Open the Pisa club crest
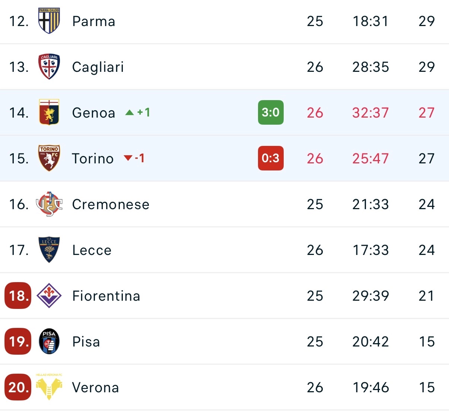Viewport: 449px width, 412px height. coord(49,341)
